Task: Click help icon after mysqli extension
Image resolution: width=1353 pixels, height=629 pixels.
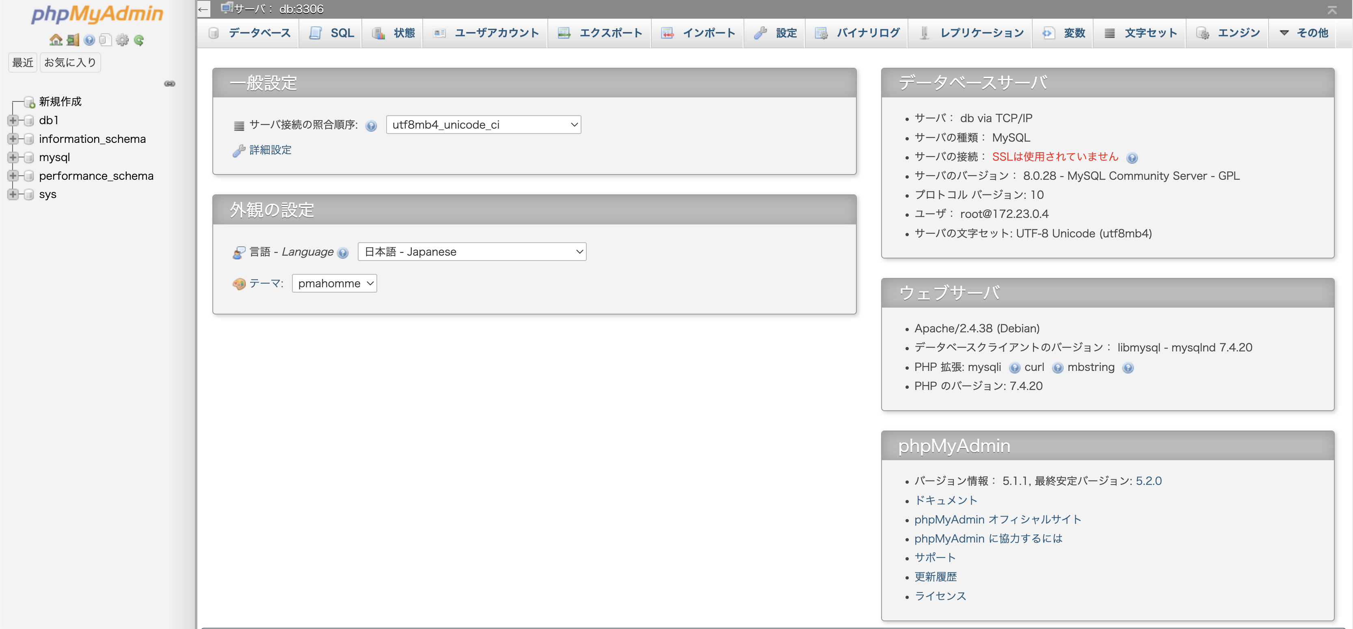Action: [x=1015, y=368]
